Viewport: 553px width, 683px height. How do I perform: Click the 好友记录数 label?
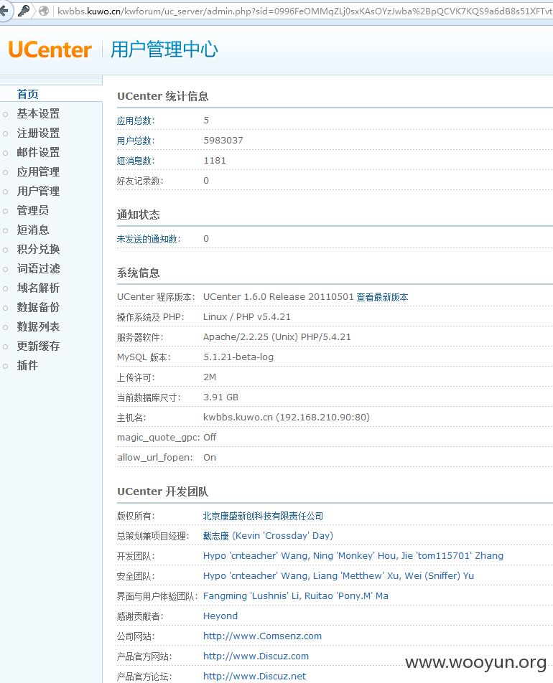139,181
